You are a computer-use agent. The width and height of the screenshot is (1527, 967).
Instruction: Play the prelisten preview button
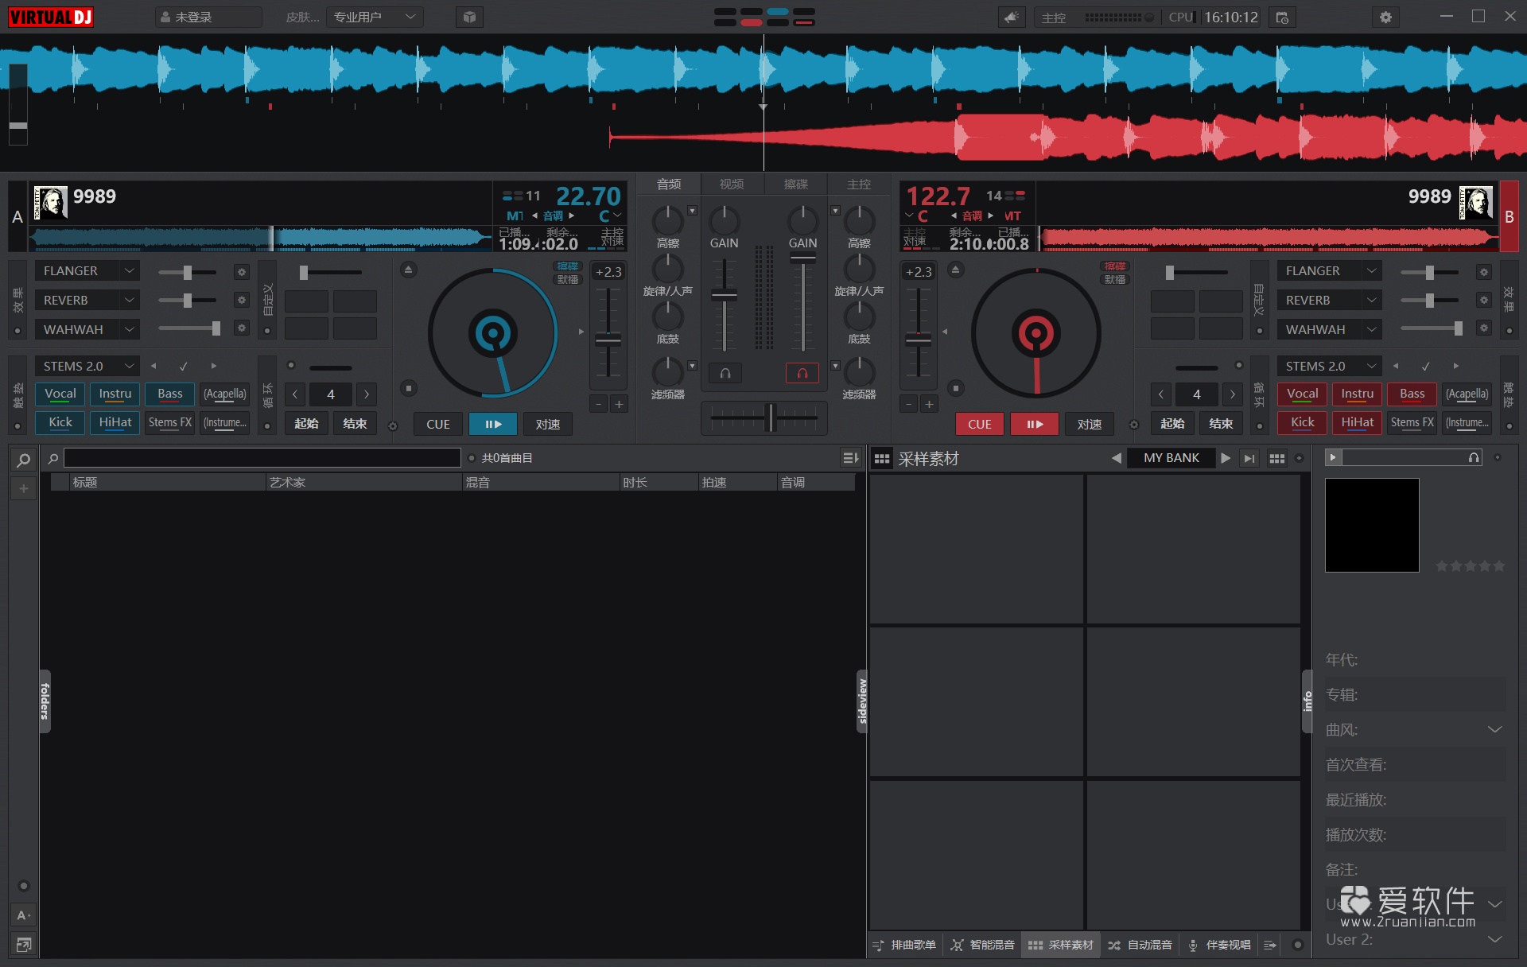[1334, 457]
